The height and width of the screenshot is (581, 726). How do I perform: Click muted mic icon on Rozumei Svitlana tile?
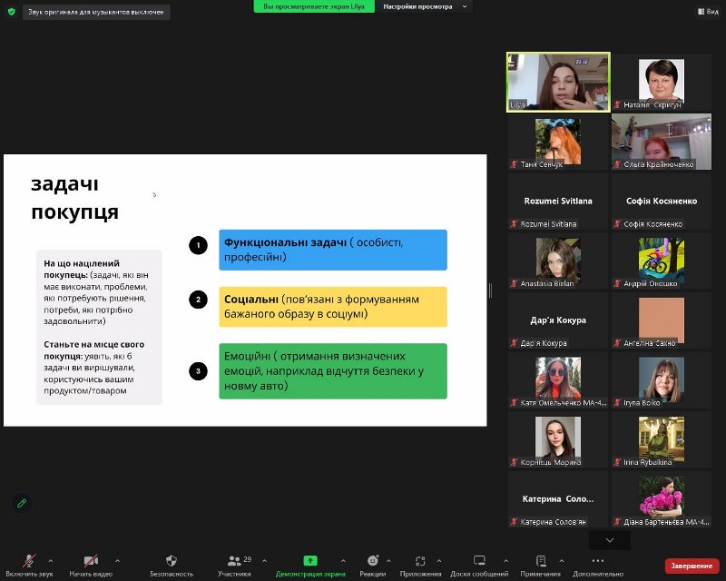point(514,224)
